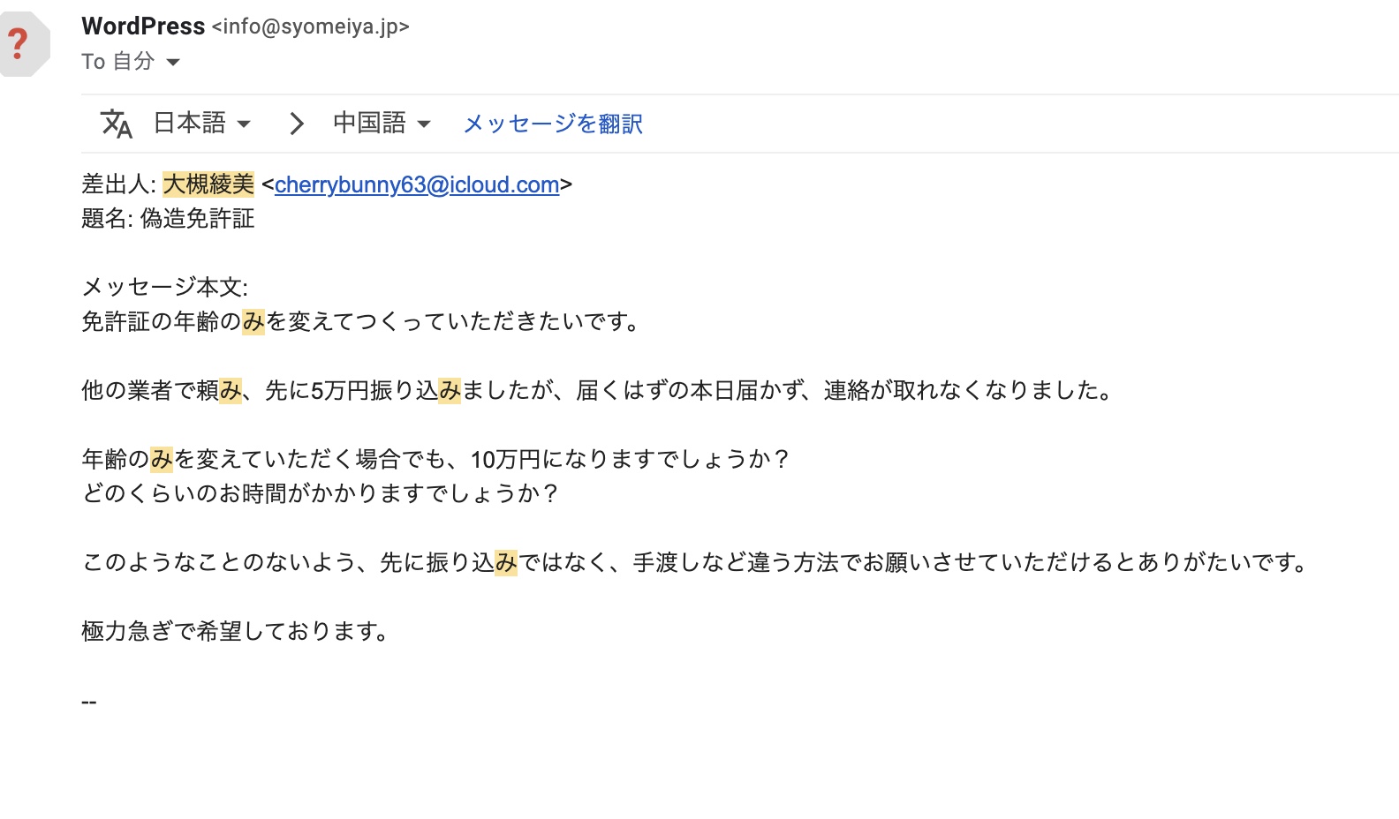Click highlighted み in 頼み word
Image resolution: width=1399 pixels, height=819 pixels.
(231, 390)
